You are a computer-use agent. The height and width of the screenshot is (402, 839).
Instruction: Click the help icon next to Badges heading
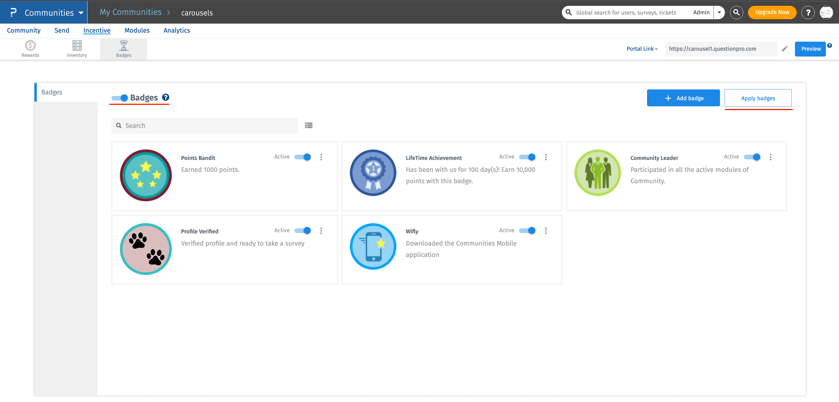(166, 97)
